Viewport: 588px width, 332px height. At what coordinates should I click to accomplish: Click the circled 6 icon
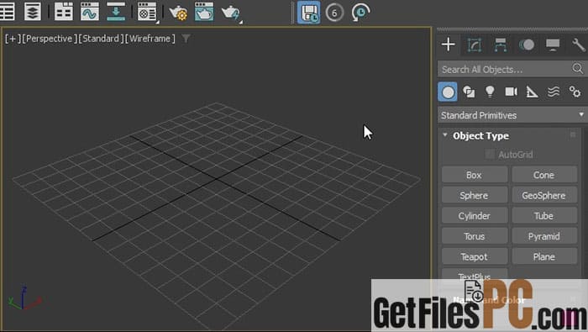click(334, 13)
